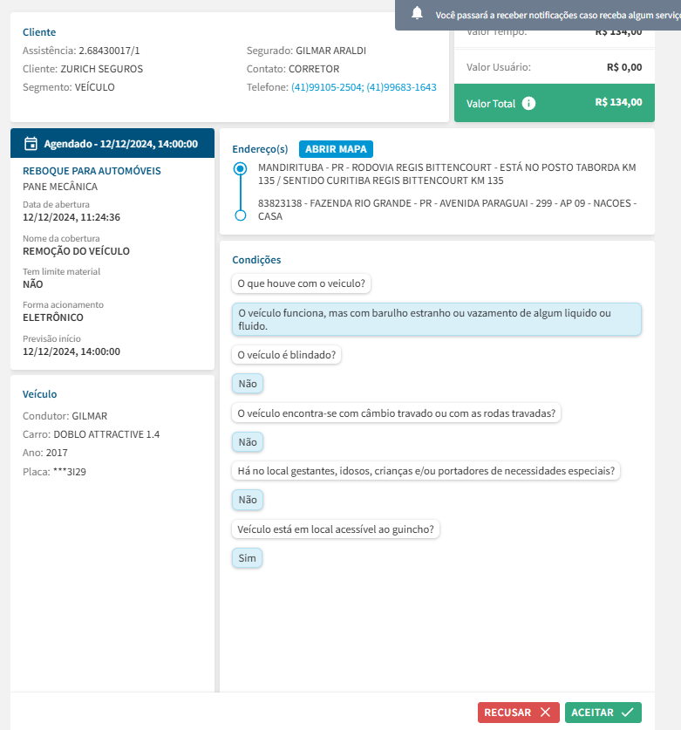Call the phone number (41)99105-2504
The height and width of the screenshot is (730, 681).
327,87
